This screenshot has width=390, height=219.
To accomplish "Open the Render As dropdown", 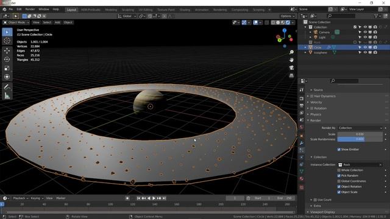I will click(x=360, y=128).
